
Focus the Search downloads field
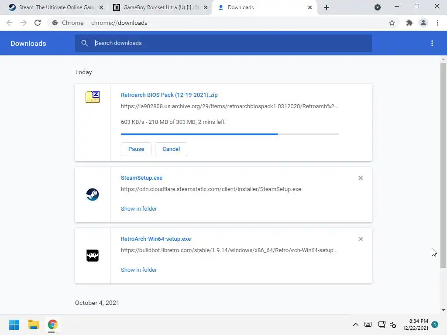[x=223, y=43]
